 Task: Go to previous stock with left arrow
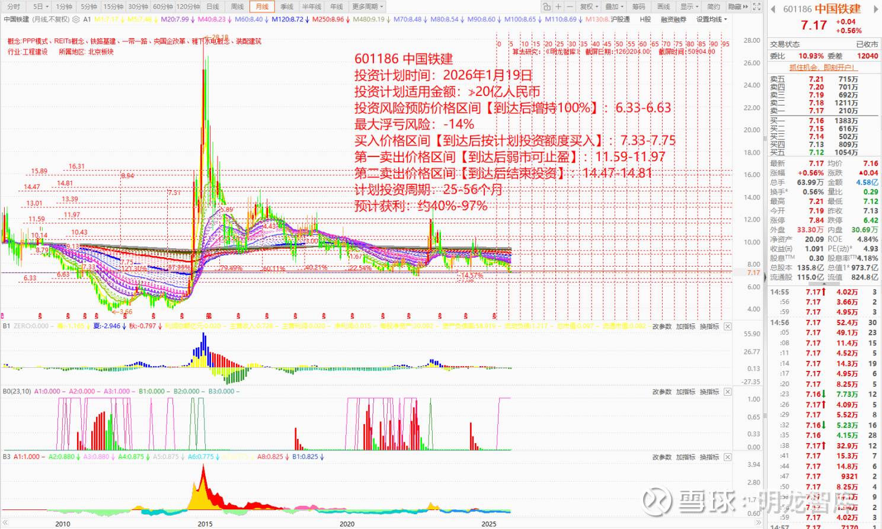pyautogui.click(x=773, y=9)
